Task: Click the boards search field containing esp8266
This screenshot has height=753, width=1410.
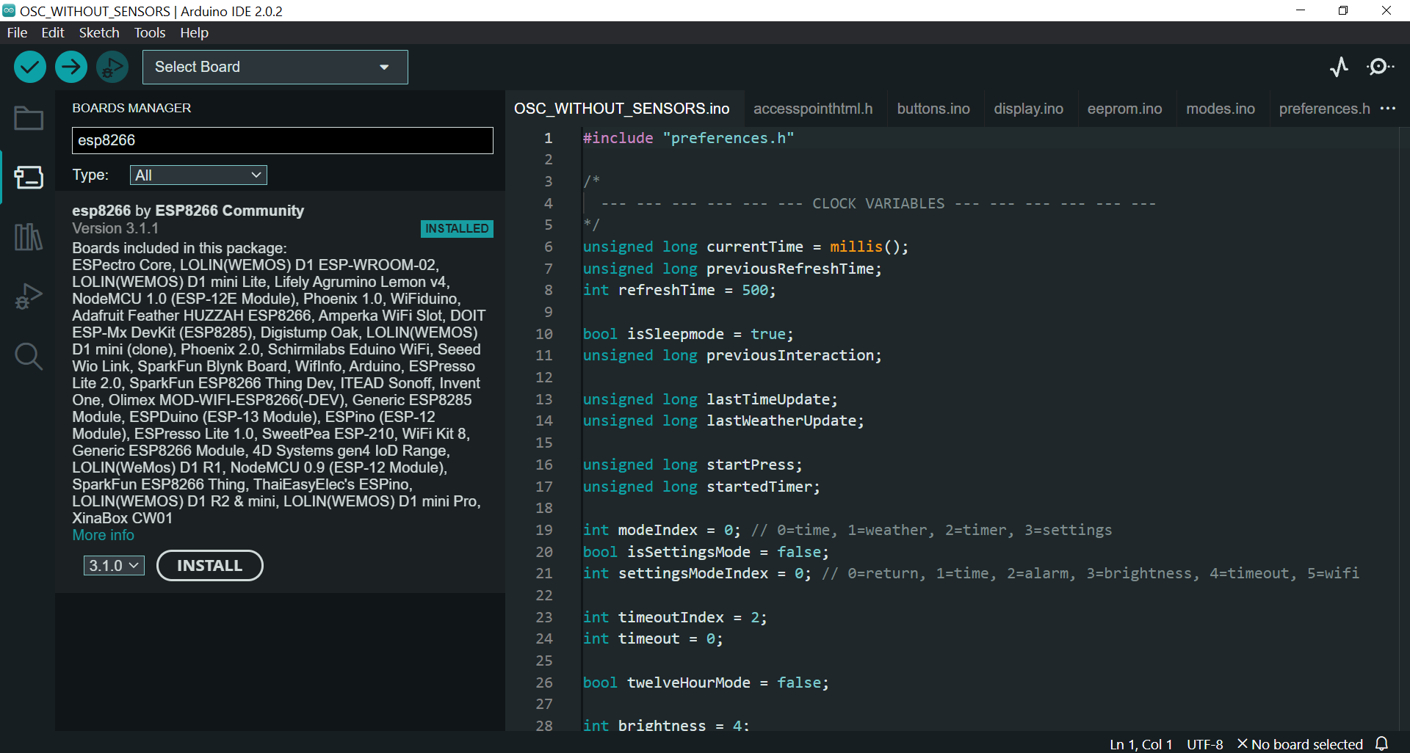Action: pos(282,140)
